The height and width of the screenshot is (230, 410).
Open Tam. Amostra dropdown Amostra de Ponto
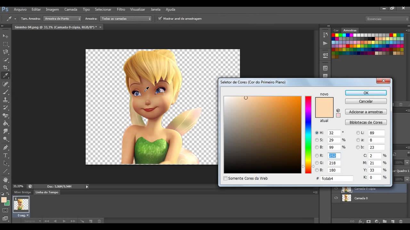(x=62, y=19)
